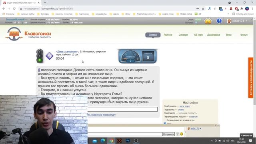
Task: Open the видео стоки bookmark folder
Action: tap(166, 14)
